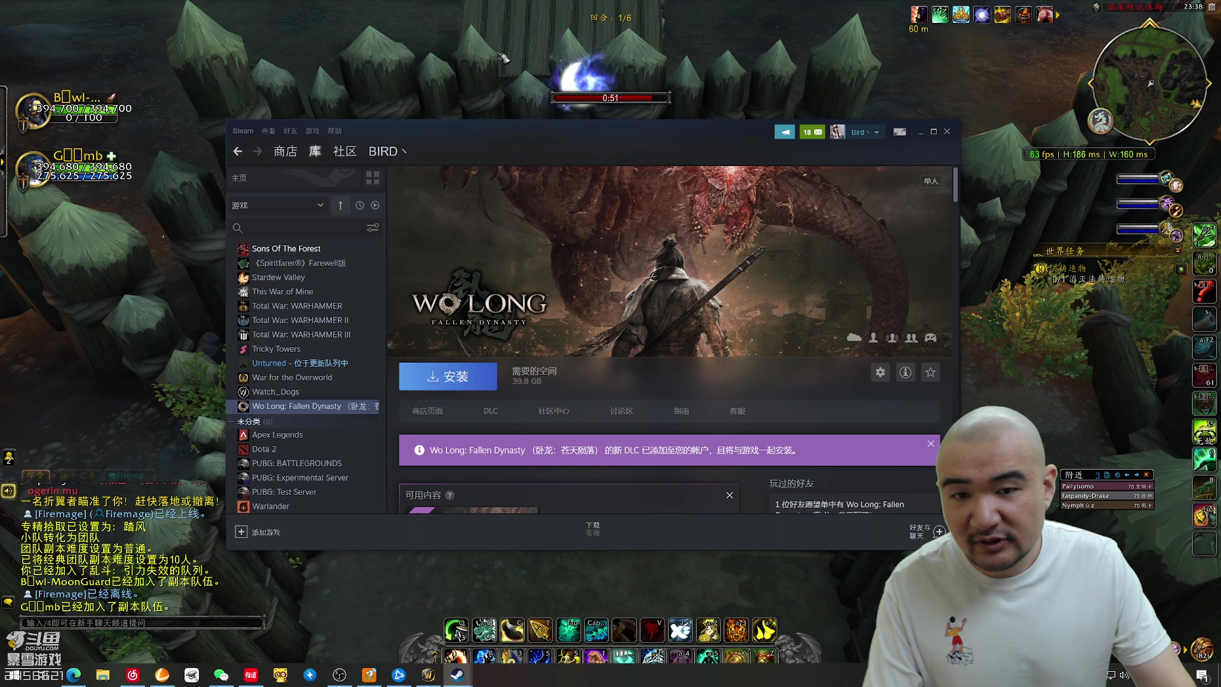Show Wo Long game info panel
The width and height of the screenshot is (1221, 687).
tap(906, 373)
